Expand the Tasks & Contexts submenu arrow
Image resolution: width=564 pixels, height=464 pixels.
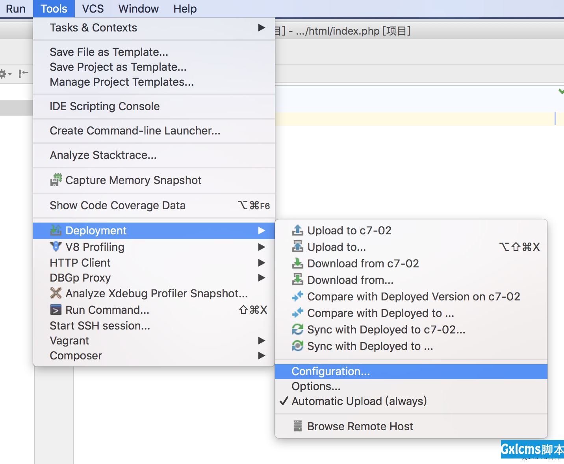[262, 28]
